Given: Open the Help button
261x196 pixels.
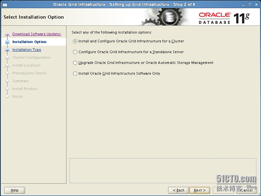Looking at the screenshot, I should 15,190.
